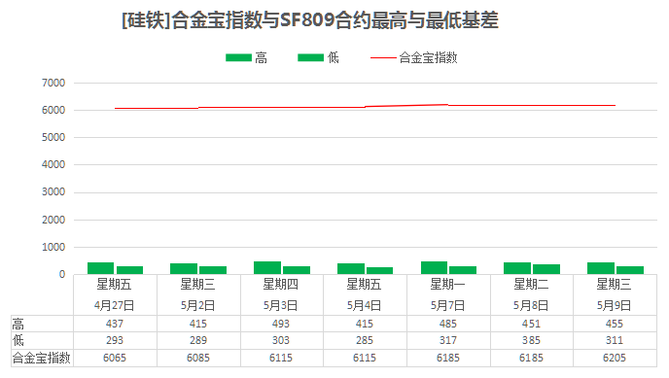Select the 高 bar for 5月7日

point(434,267)
